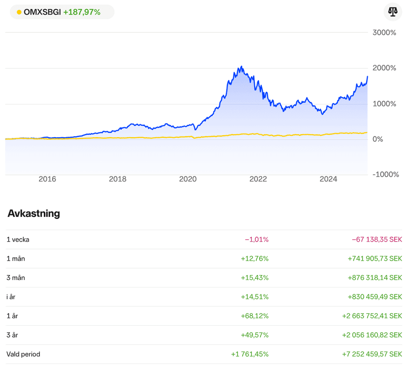Click the 2021 peak of blue line
This screenshot has height=366, width=408.
tap(241, 67)
